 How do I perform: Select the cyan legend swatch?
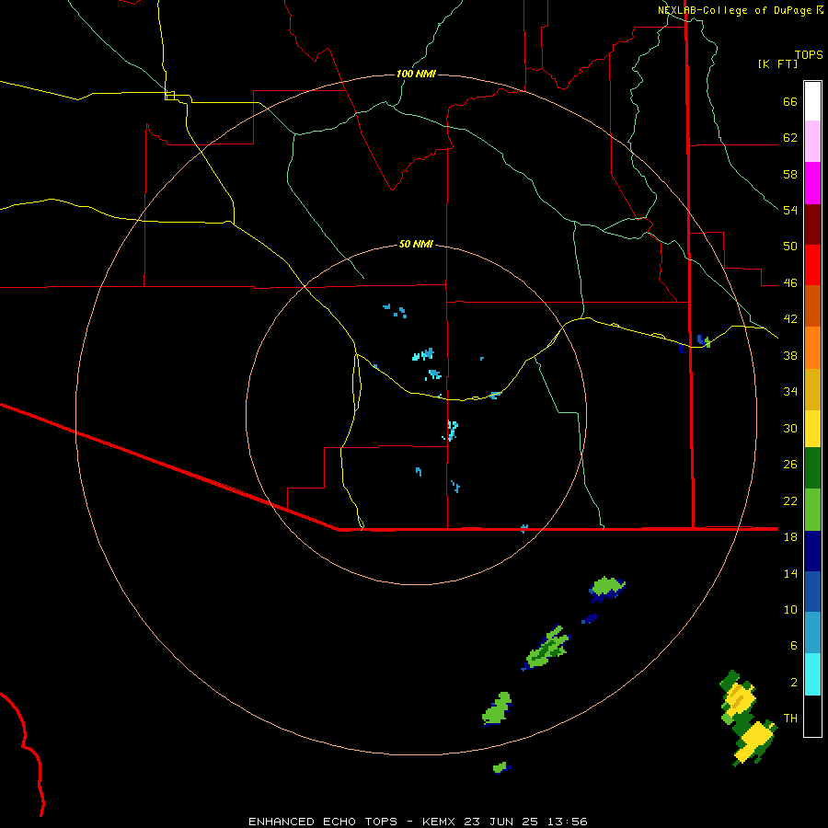(x=812, y=674)
